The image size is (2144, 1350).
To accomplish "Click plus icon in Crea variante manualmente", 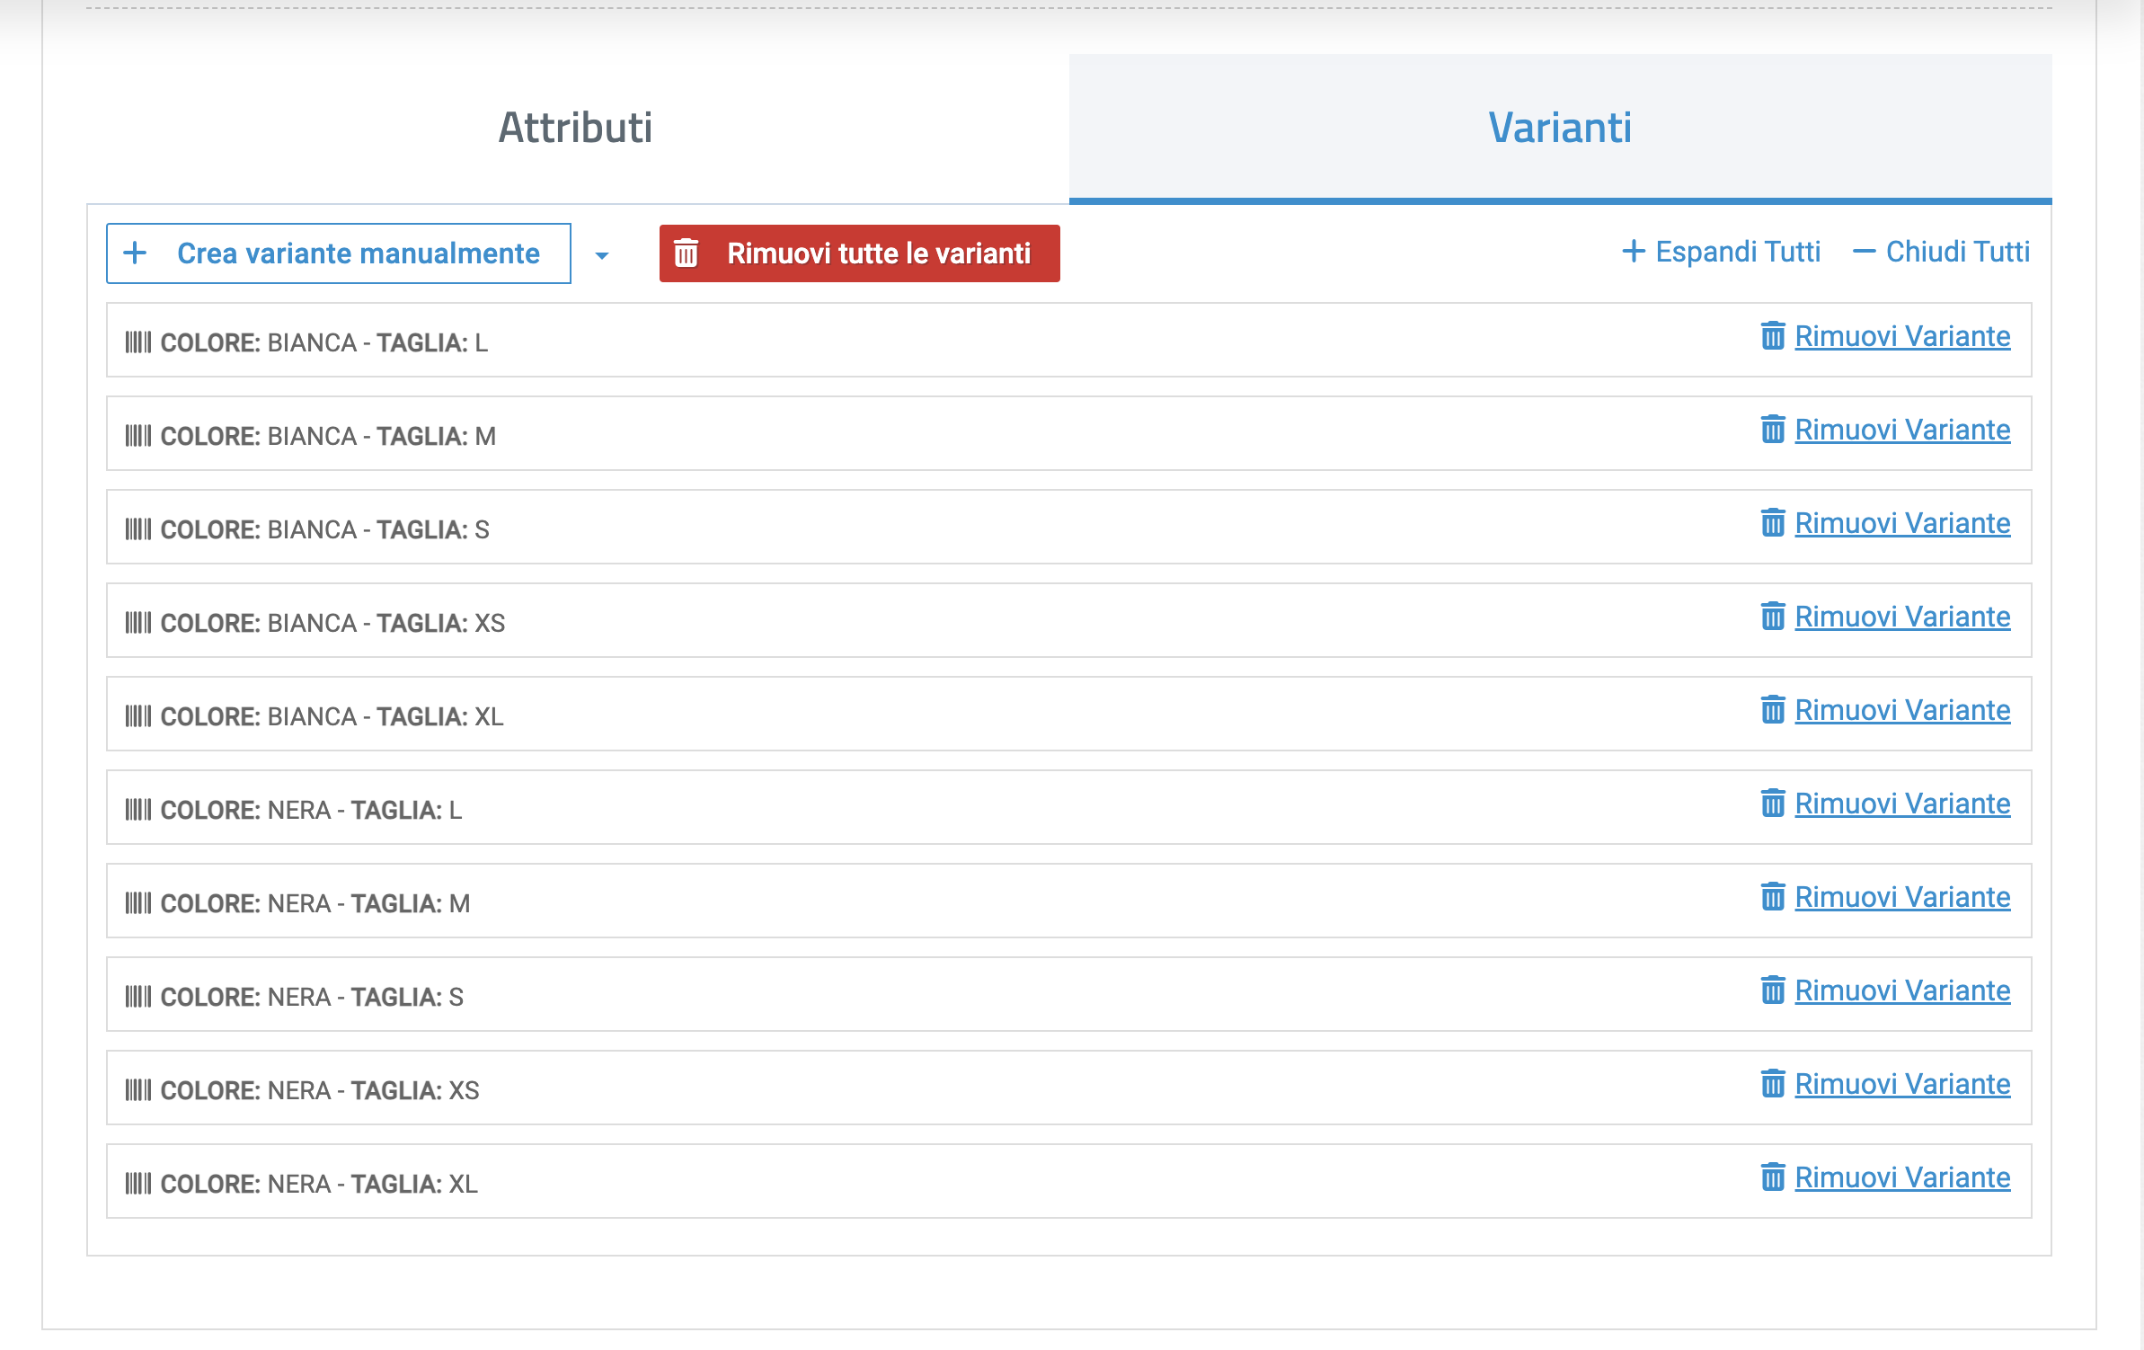I will [x=135, y=253].
